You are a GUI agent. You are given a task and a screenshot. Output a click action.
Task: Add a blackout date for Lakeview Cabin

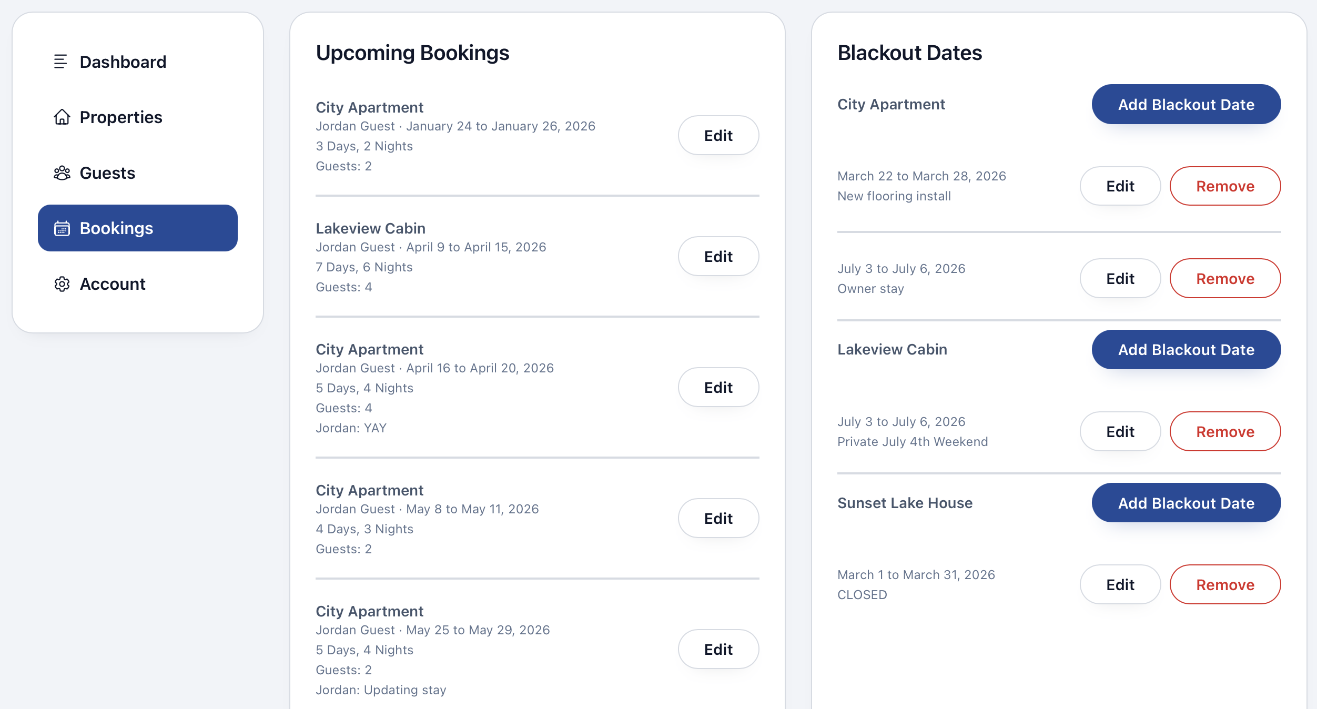[1186, 350]
